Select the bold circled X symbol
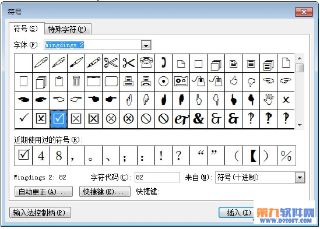The height and width of the screenshot is (229, 320). pyautogui.click(x=129, y=119)
